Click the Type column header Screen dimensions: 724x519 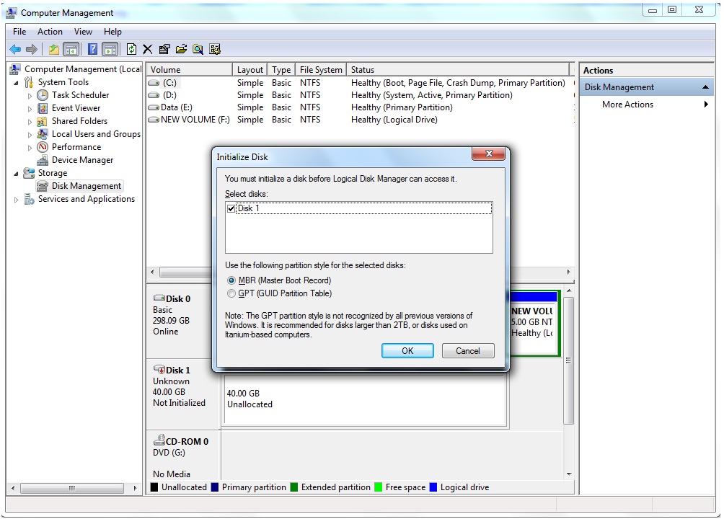(x=281, y=70)
